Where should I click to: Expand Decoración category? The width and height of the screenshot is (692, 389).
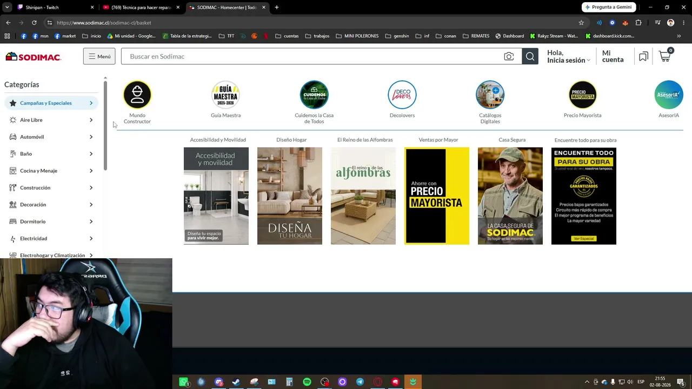click(51, 205)
